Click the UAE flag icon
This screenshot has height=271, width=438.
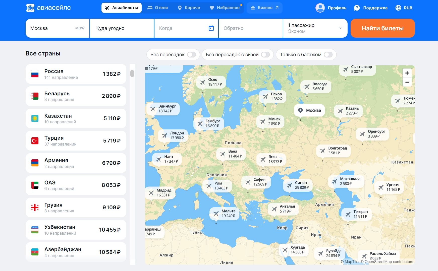pos(35,185)
